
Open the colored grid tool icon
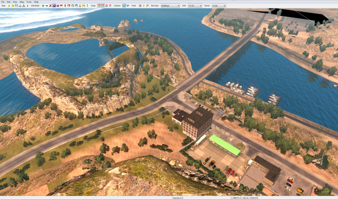click(x=140, y=5)
